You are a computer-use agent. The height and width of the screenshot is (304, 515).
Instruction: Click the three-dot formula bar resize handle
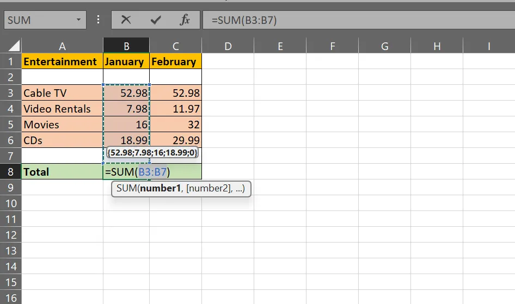(x=98, y=20)
